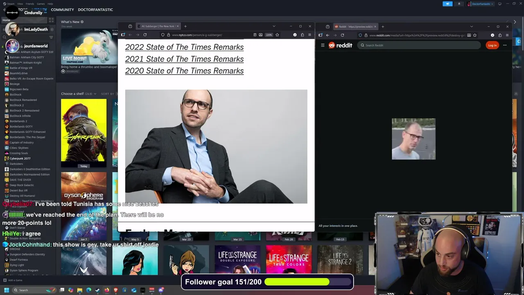This screenshot has height=295, width=524.
Task: Go to the DOCTORFANTASTIC profile tab
Action: [x=95, y=9]
